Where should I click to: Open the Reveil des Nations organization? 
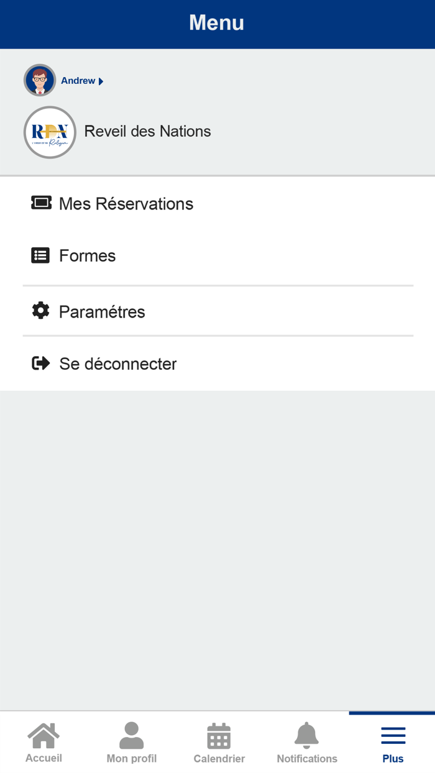click(x=147, y=132)
